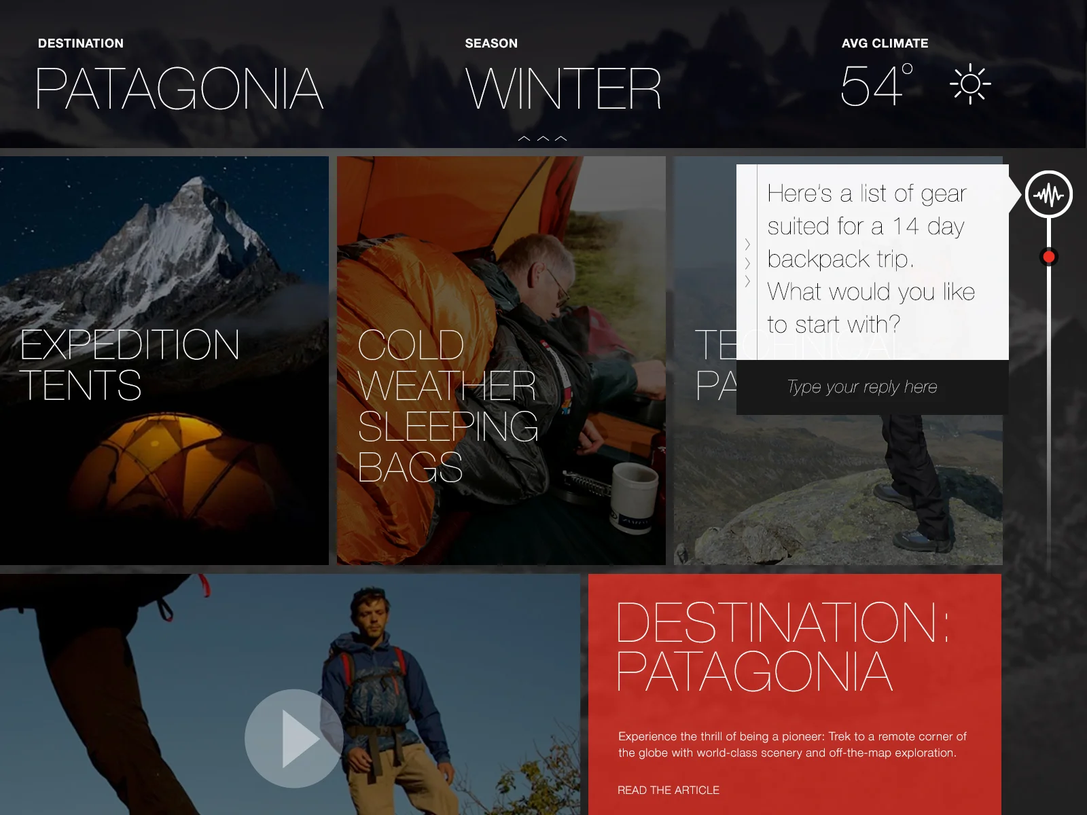This screenshot has width=1087, height=815.
Task: Click the 'AVG CLIMATE' label
Action: click(885, 43)
